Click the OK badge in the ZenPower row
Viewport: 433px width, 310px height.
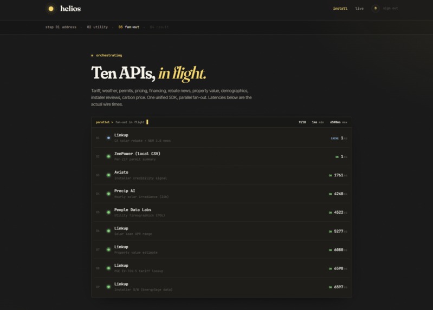337,157
